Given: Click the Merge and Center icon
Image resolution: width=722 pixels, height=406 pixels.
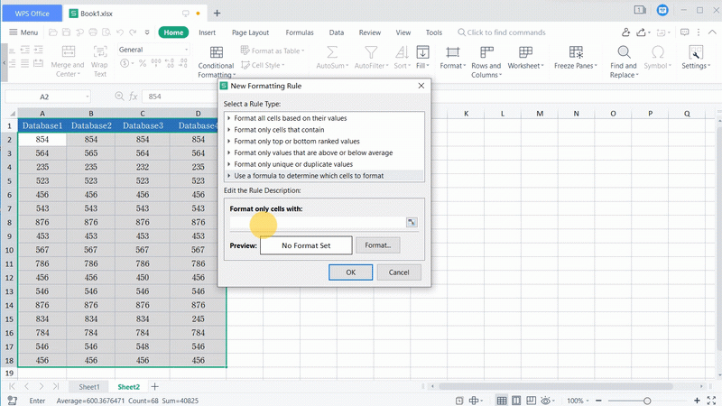Looking at the screenshot, I should 68,52.
